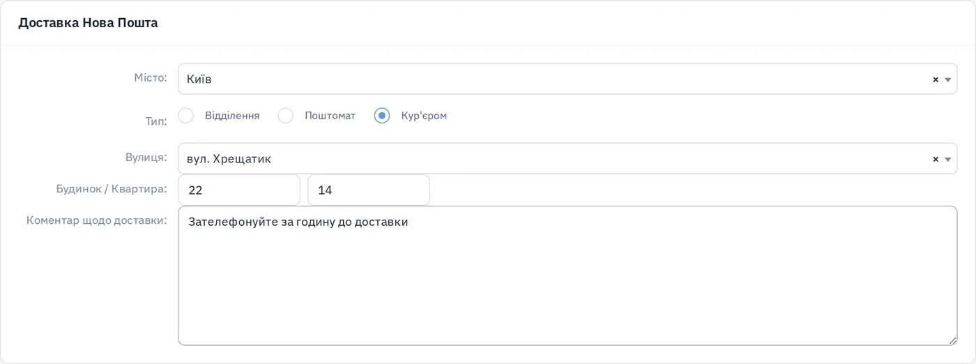Viewport: 976px width, 364px height.
Task: Click the Місто label
Action: click(151, 77)
